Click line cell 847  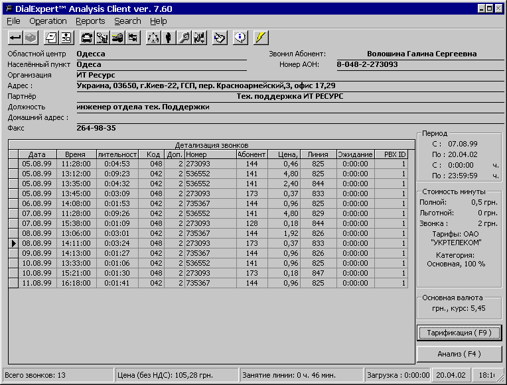tap(318, 273)
